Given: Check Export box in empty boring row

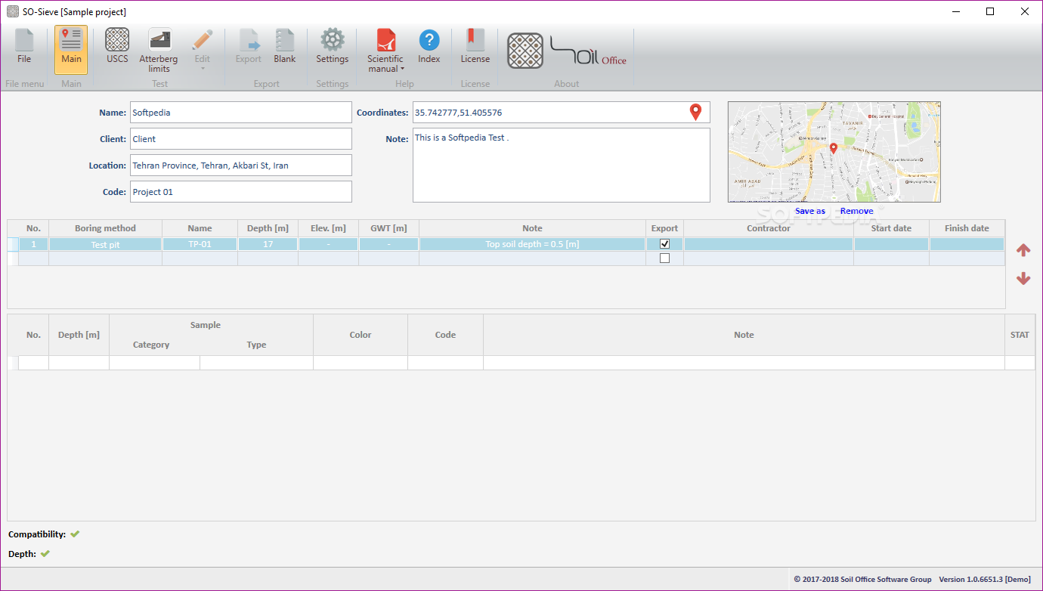Looking at the screenshot, I should [x=664, y=258].
